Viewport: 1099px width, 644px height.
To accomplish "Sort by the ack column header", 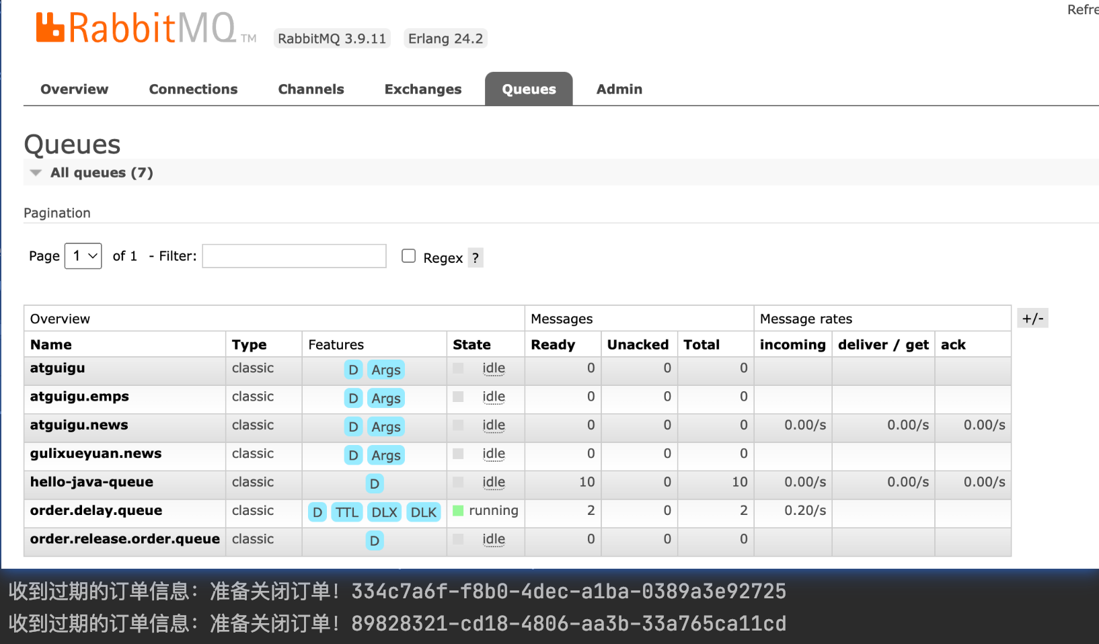I will pyautogui.click(x=953, y=345).
